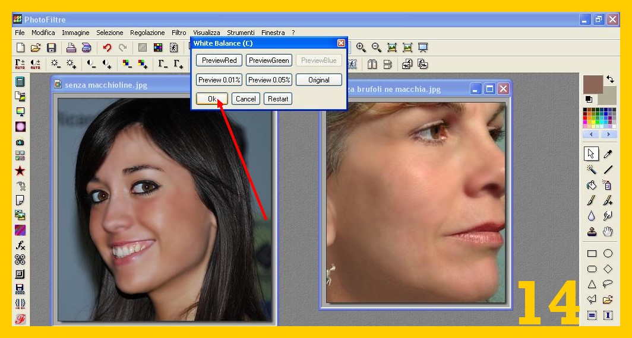Viewport: 632px width, 338px height.
Task: Activate the hand move tool
Action: 608,232
